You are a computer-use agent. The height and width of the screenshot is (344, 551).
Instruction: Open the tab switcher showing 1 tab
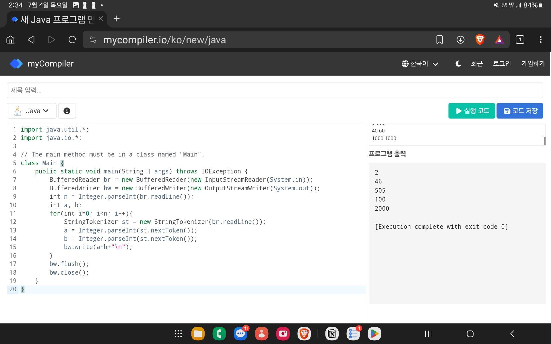(520, 40)
